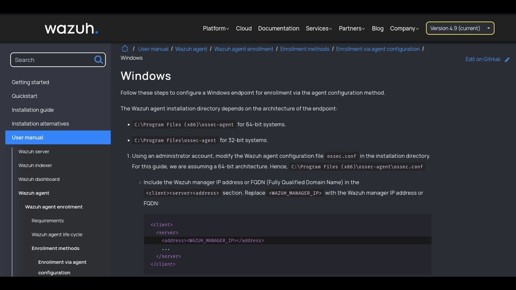Open Requirements sidebar item

48,221
